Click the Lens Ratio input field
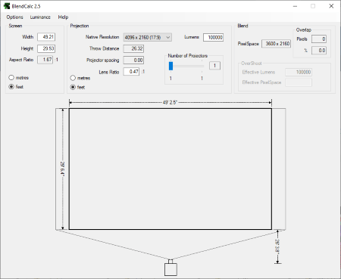 131,72
